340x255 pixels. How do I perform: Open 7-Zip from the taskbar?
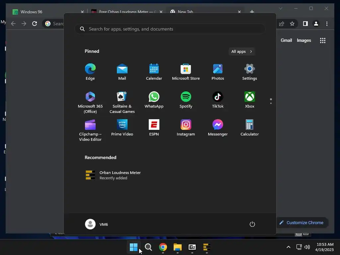[192, 247]
